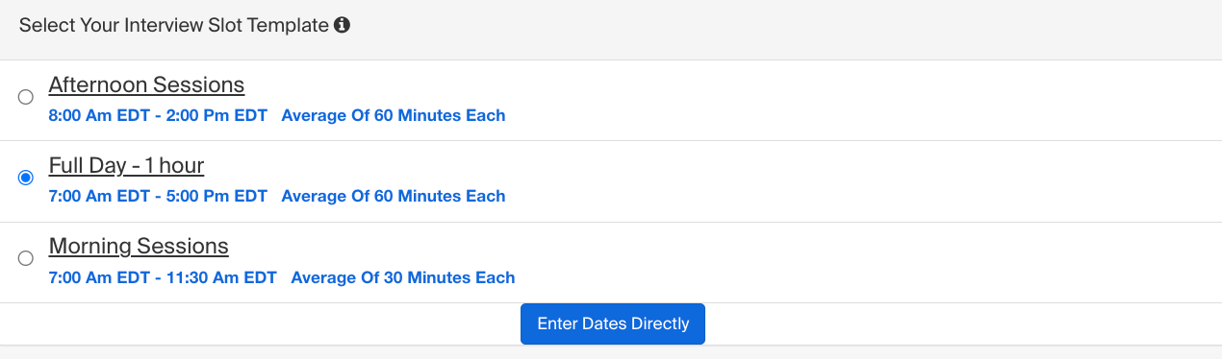Choose the Full Day - 1 hour radio button

26,177
